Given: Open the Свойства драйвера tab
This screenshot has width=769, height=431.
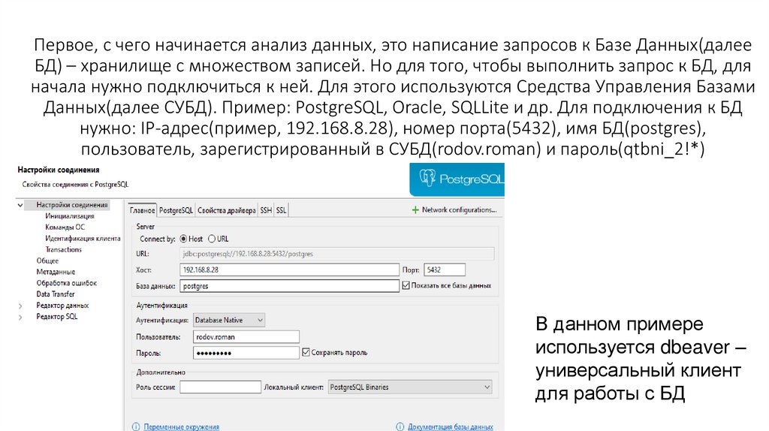Looking at the screenshot, I should 227,210.
